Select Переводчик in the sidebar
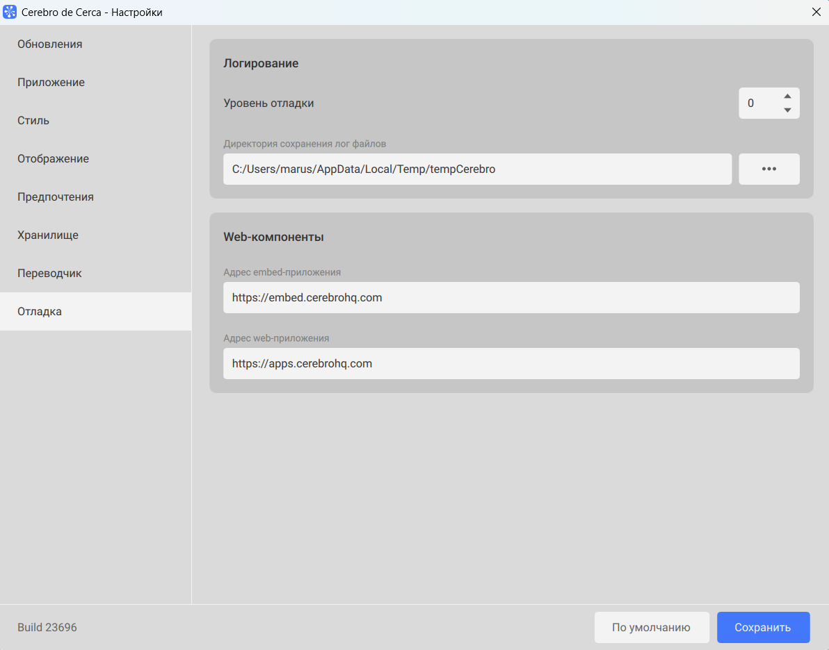The width and height of the screenshot is (829, 650). pos(49,274)
